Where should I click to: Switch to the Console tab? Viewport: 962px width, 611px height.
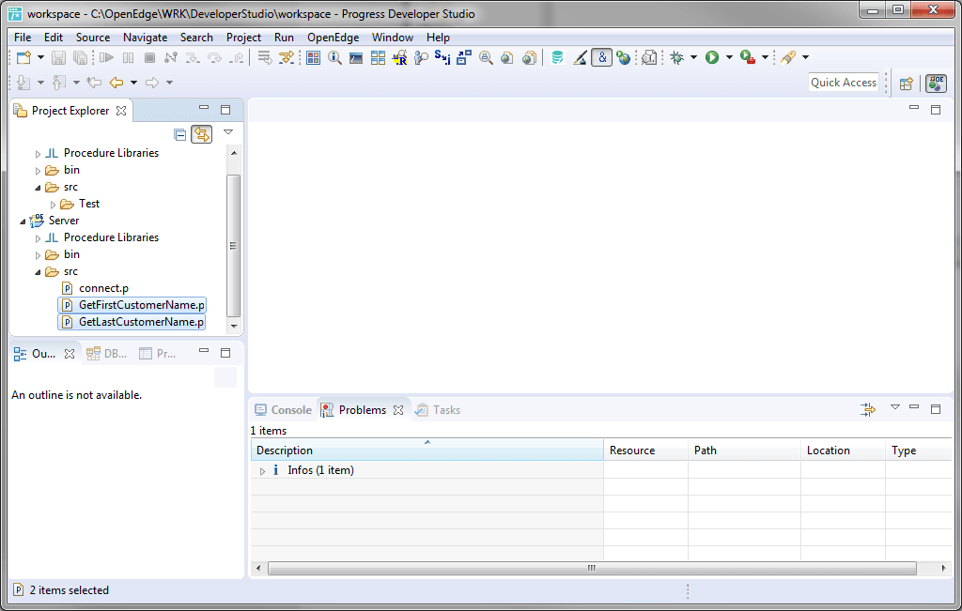(283, 410)
